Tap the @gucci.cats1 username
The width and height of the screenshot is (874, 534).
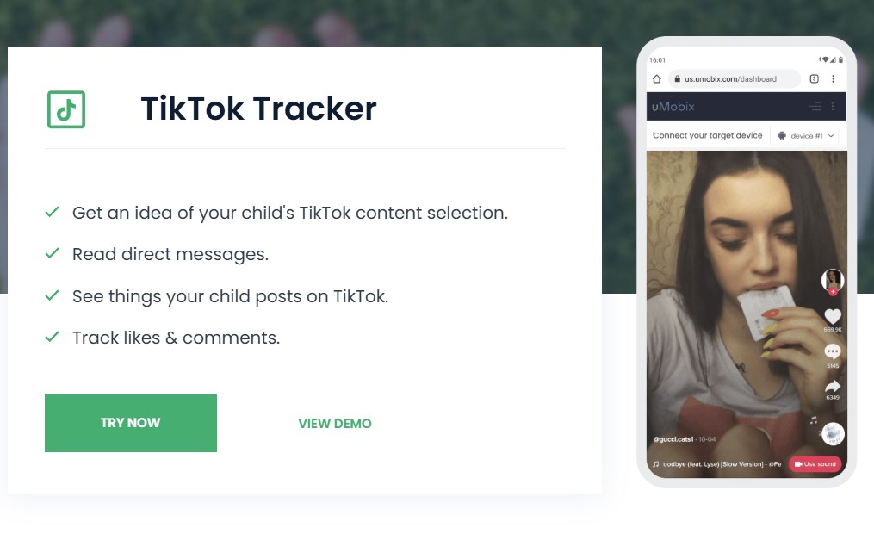673,439
